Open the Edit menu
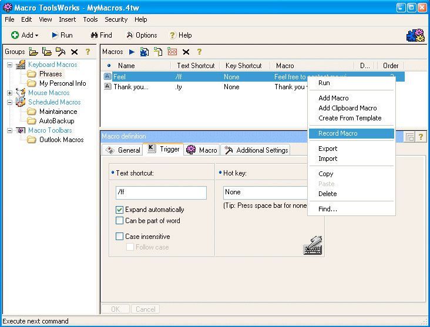Viewport: 430px width, 327px height. click(x=26, y=19)
